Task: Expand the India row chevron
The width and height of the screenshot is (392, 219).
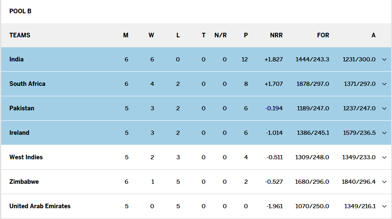Action: coord(384,60)
